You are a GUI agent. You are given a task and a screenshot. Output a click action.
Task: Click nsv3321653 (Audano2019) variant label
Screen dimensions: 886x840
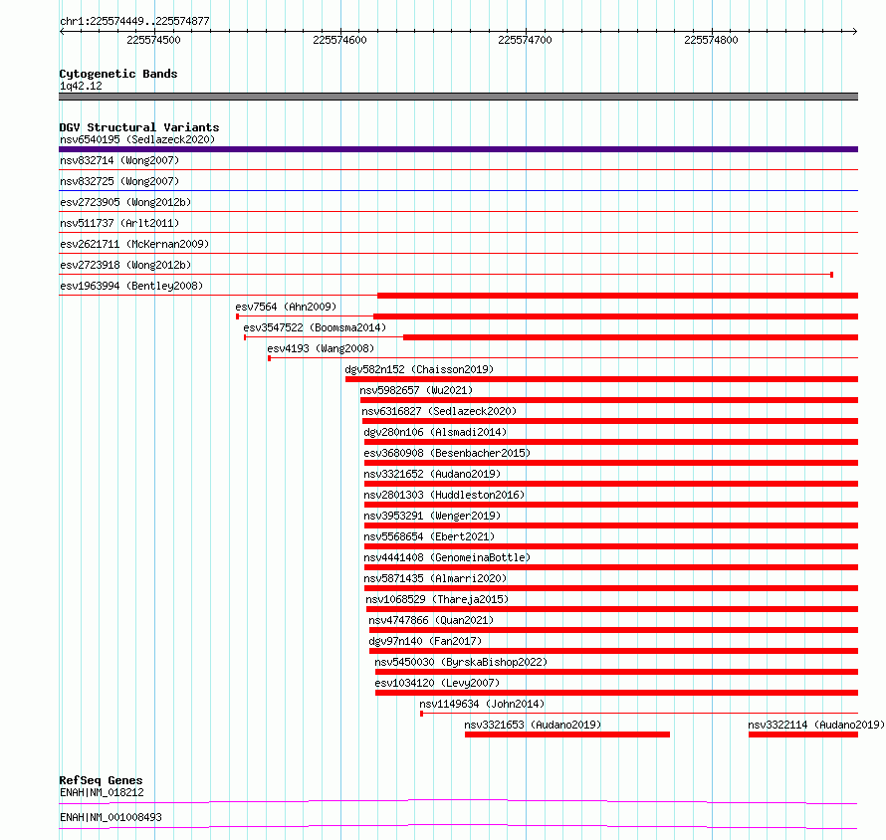tap(533, 725)
